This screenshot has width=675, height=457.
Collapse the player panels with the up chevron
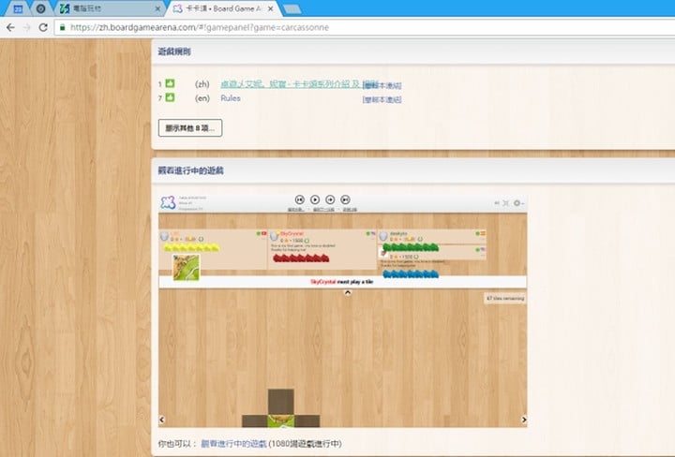click(x=348, y=293)
